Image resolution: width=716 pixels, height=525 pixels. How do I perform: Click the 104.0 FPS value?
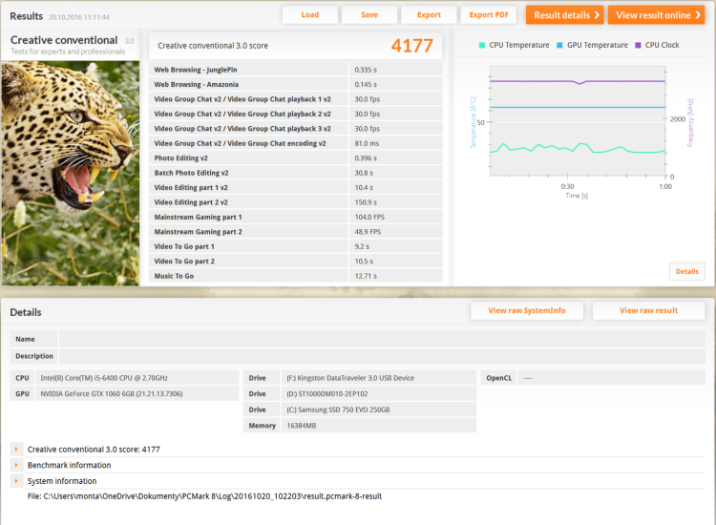click(x=368, y=217)
